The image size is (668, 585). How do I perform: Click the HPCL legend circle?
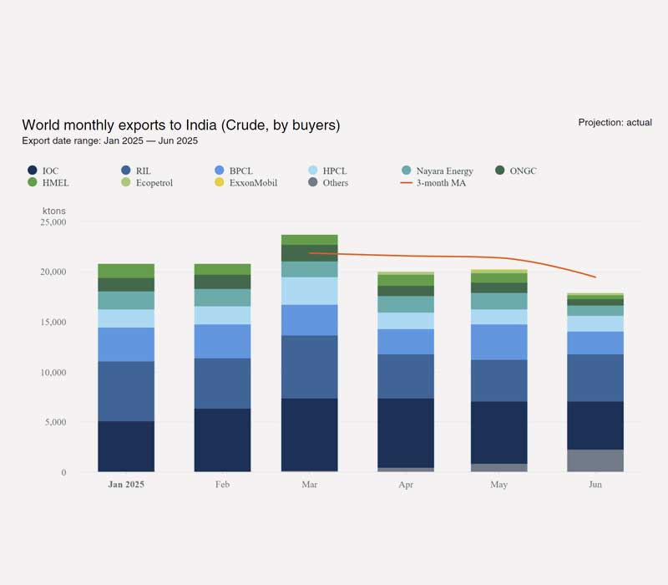pyautogui.click(x=313, y=170)
